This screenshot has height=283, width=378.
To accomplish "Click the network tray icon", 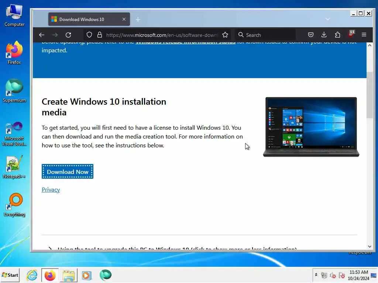I will tap(324, 275).
